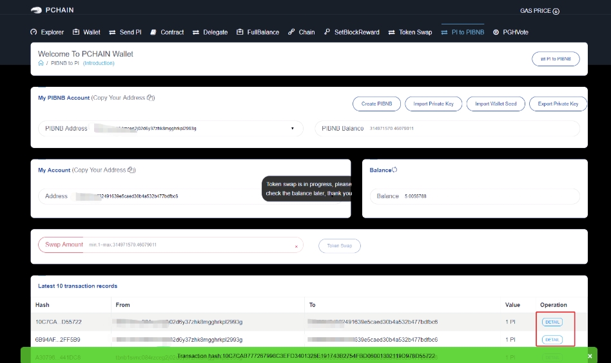611x363 pixels.
Task: Click the Create PIBNB button
Action: [376, 104]
